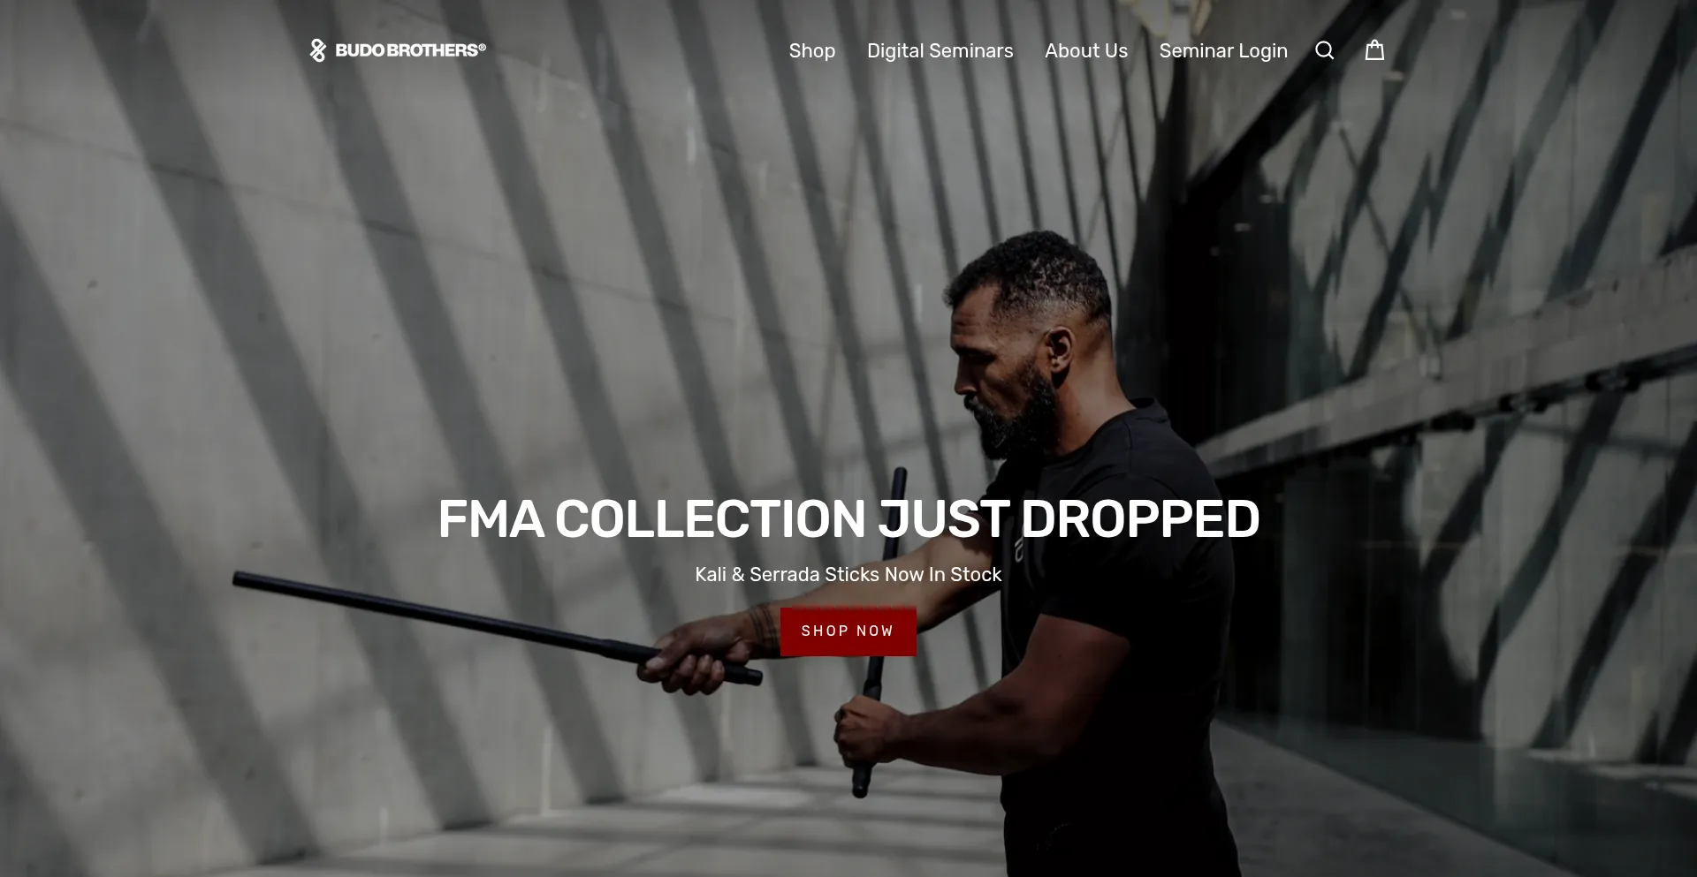1697x877 pixels.
Task: Click the FMA COLLECTION JUST DROPPED headline
Action: (848, 518)
